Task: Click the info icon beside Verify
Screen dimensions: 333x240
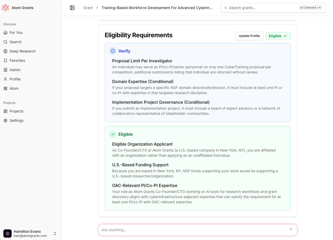Action: [113, 51]
